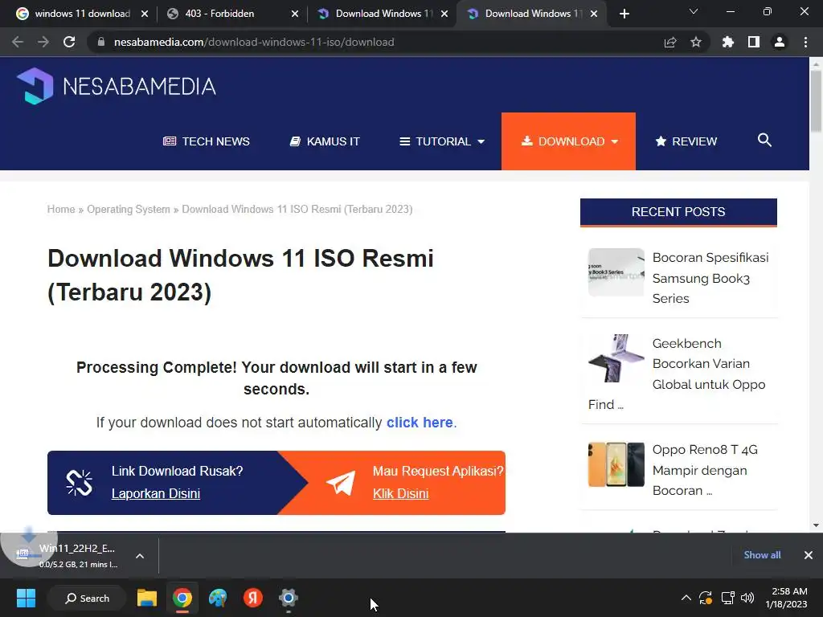Click Klik Disini request link
Image resolution: width=823 pixels, height=617 pixels.
tap(400, 494)
